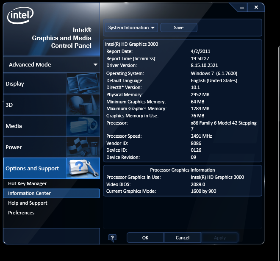Expand the Advanced Mode dropdown

(95, 65)
